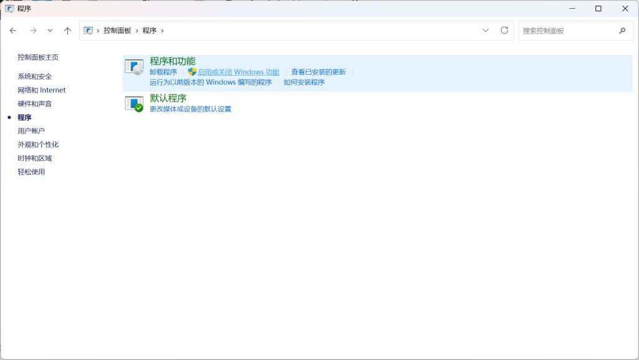639x360 pixels.
Task: Select 程序 in the sidebar
Action: pos(24,117)
